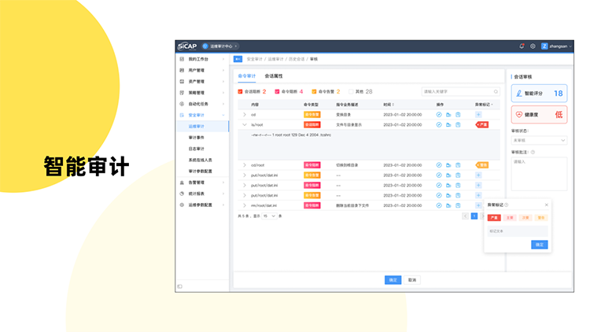Click the blue back arrow beside breadcrumb
The width and height of the screenshot is (590, 332).
click(x=238, y=59)
